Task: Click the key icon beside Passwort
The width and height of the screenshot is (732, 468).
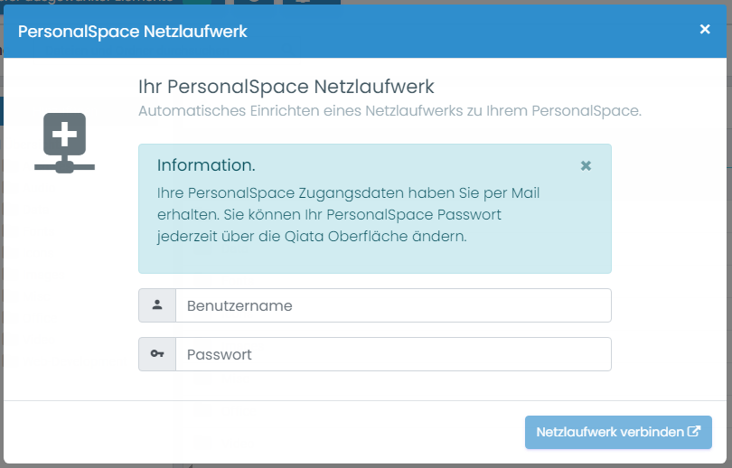Action: (157, 354)
